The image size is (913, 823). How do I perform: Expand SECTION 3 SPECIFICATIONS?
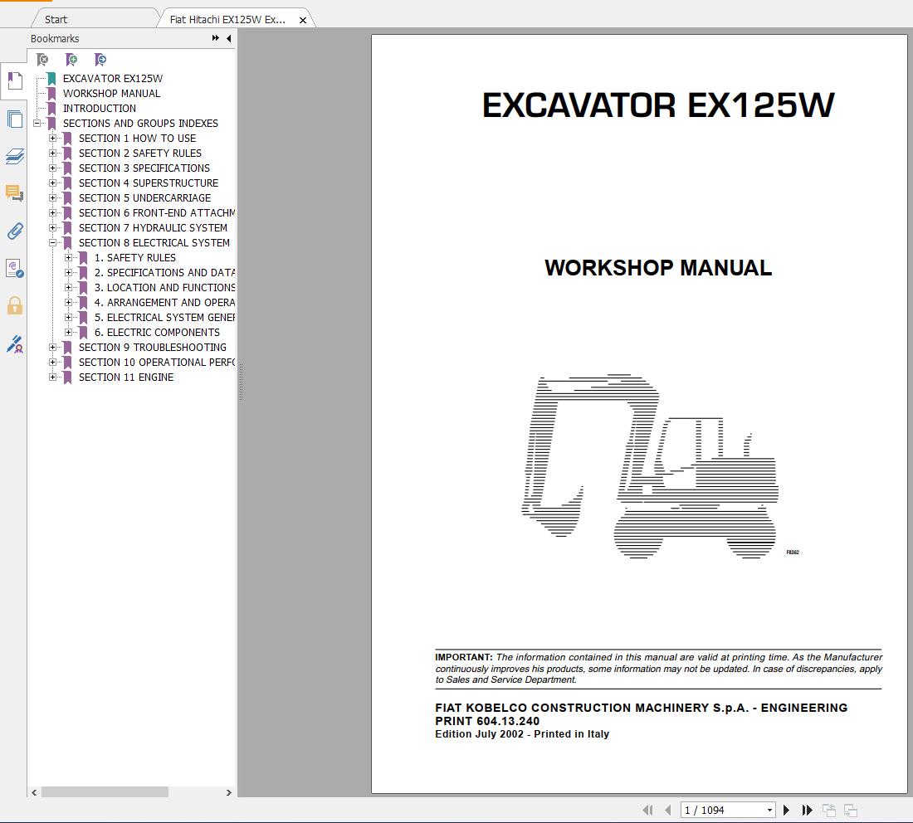coord(52,168)
